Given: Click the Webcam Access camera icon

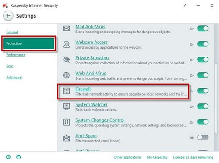Looking at the screenshot, I should (x=66, y=44).
